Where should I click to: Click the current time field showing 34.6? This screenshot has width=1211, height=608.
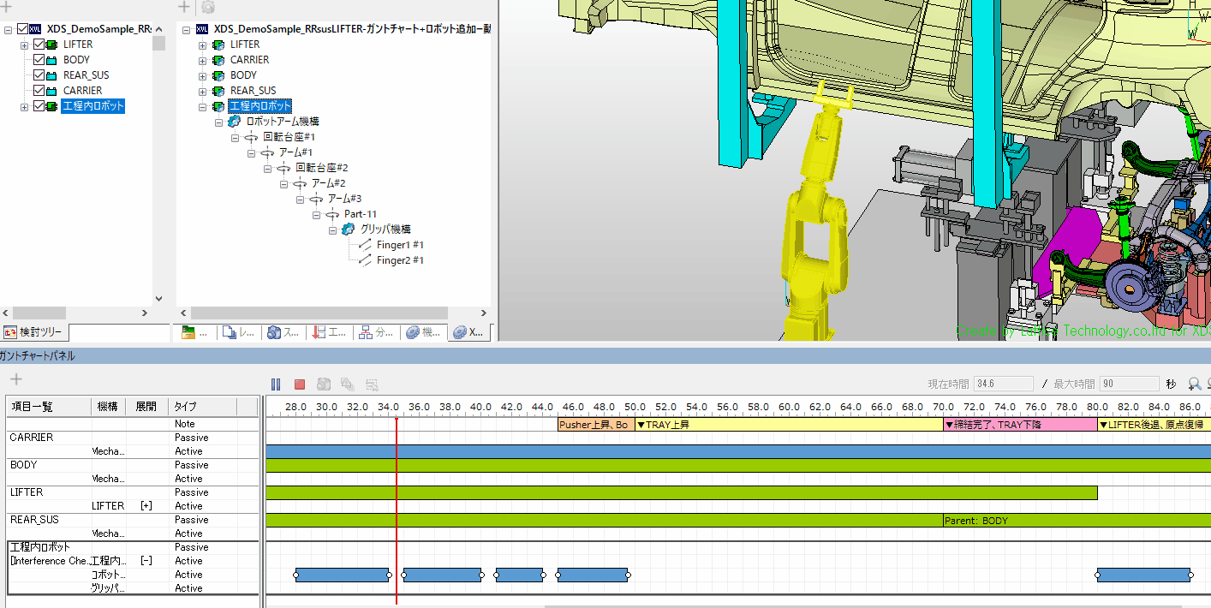tap(1004, 384)
